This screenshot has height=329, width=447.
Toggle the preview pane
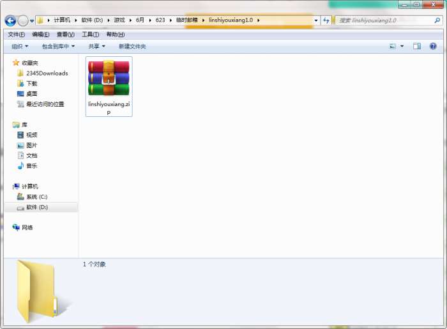(417, 46)
